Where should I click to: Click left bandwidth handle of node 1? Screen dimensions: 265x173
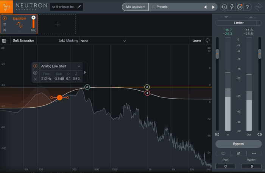51,97
